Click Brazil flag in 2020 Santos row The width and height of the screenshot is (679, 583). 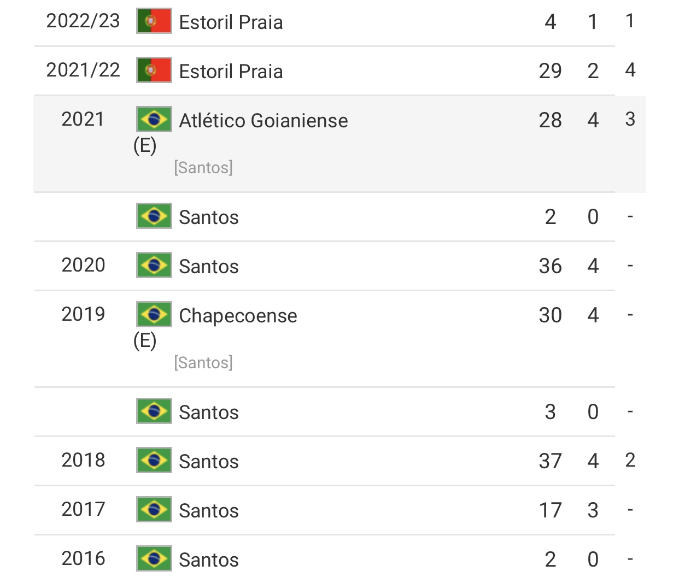154,266
